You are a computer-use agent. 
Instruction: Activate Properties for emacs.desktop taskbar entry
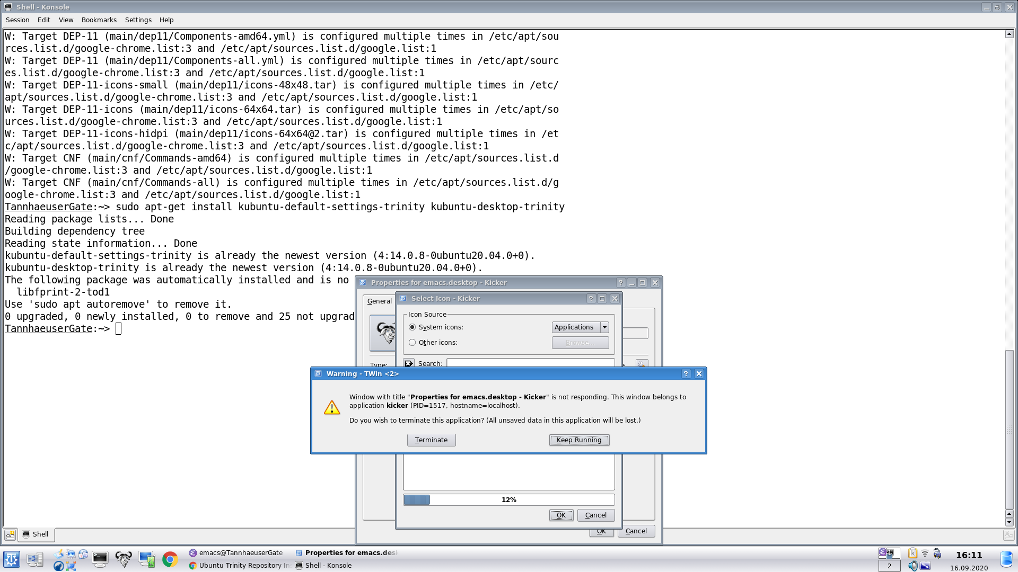click(346, 553)
